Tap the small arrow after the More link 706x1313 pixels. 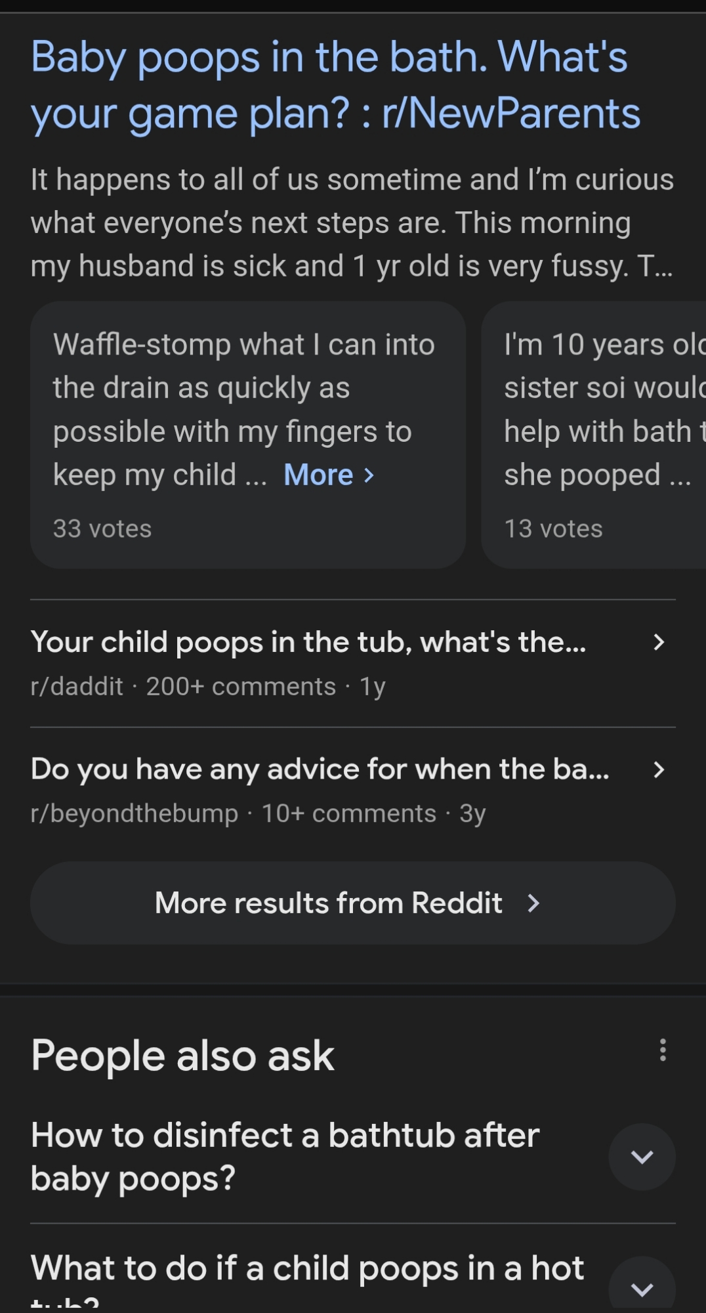click(369, 475)
